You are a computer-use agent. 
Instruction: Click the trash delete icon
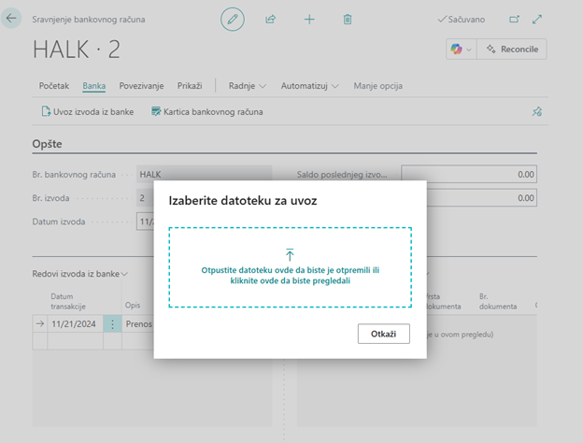(348, 19)
